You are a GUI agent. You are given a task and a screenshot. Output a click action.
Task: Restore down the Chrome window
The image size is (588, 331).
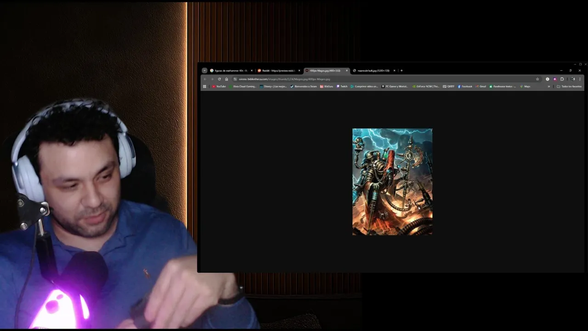coord(571,70)
